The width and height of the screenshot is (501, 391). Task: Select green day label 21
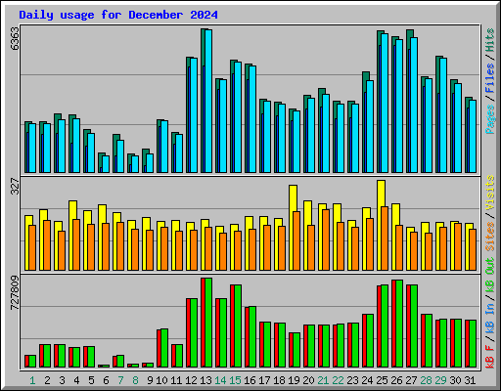point(323,380)
